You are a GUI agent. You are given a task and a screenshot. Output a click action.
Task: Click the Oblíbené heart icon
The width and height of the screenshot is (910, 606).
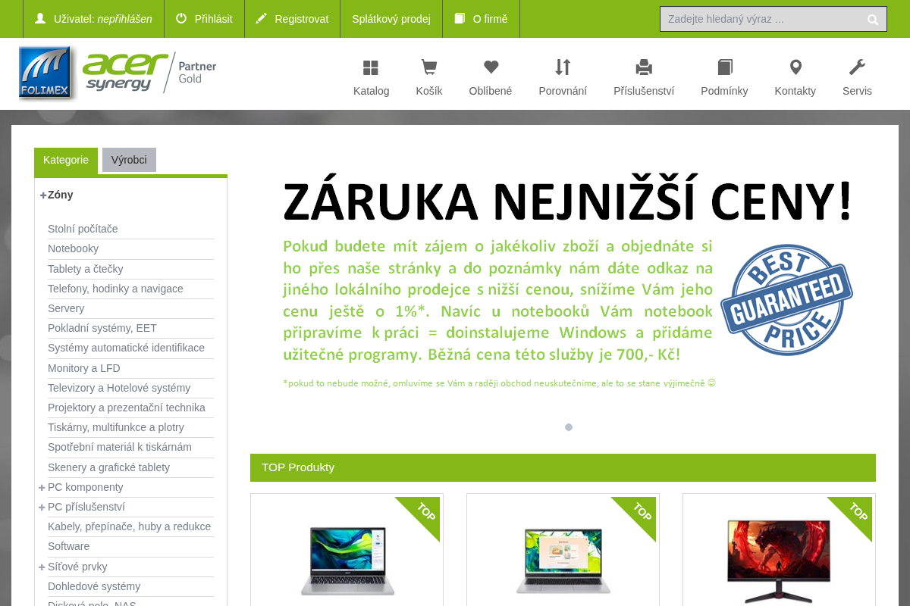491,67
